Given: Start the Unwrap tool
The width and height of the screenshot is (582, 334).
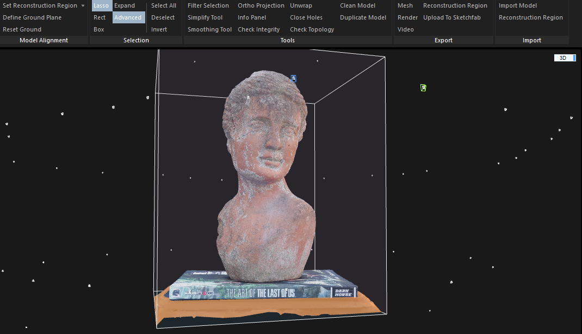Looking at the screenshot, I should [x=301, y=5].
